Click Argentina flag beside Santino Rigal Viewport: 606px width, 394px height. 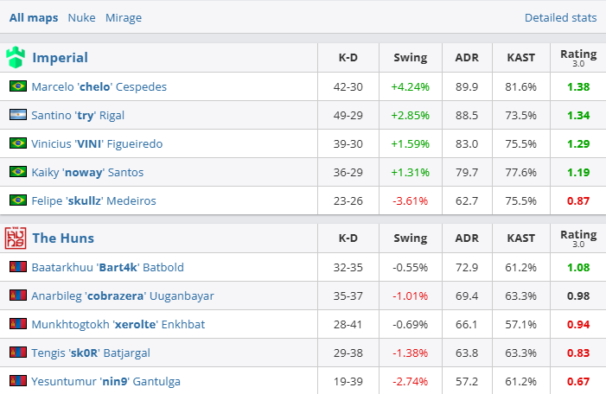tap(17, 115)
